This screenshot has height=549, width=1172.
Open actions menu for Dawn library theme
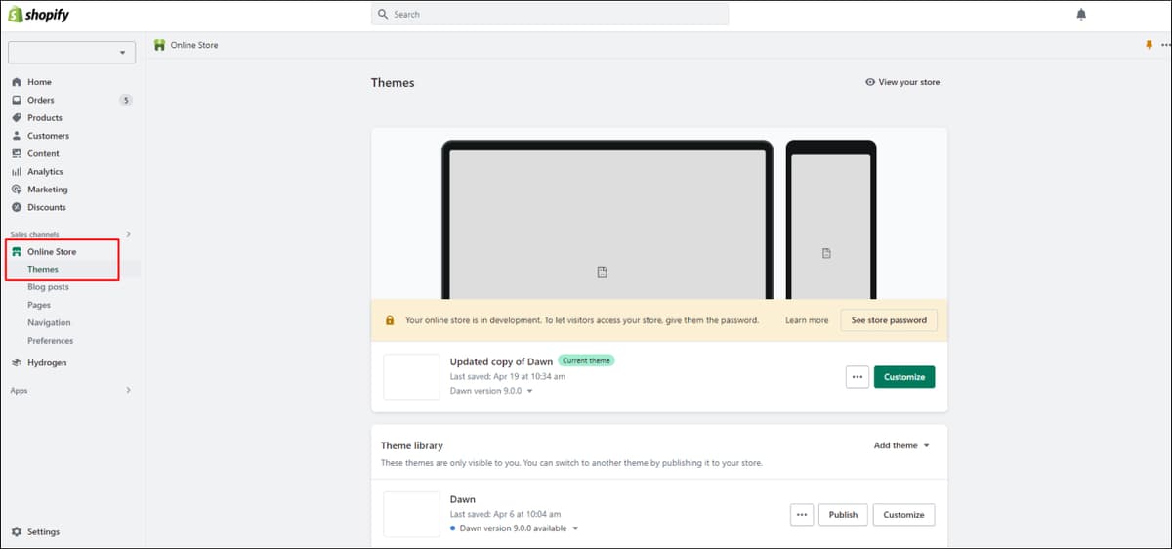(802, 515)
